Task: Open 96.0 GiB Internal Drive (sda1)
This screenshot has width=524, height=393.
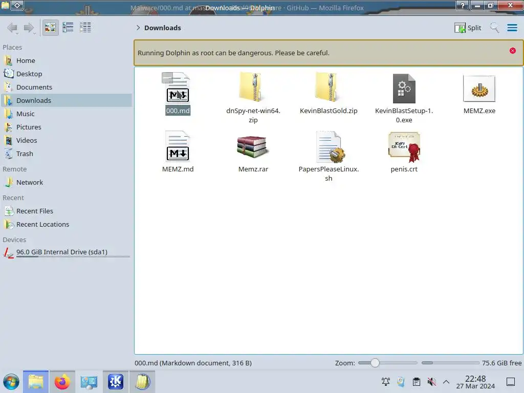Action: point(66,253)
